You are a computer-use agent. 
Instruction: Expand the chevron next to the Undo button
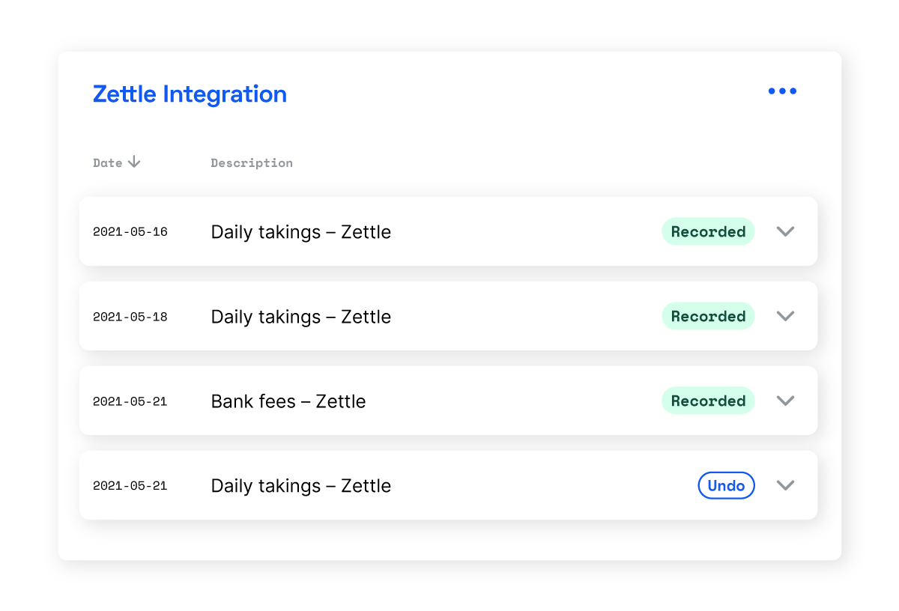point(785,485)
